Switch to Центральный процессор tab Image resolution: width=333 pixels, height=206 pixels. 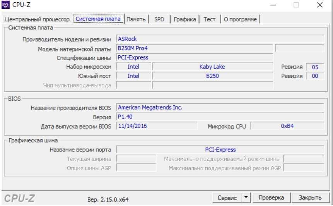37,19
